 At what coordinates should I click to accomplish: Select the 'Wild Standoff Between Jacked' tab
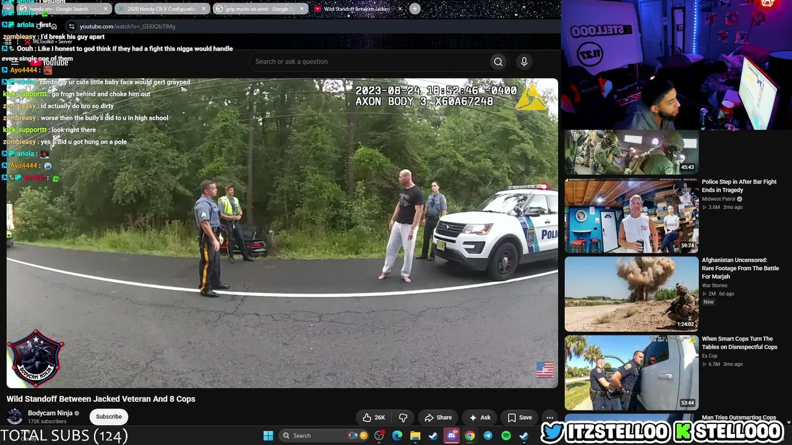(x=357, y=9)
